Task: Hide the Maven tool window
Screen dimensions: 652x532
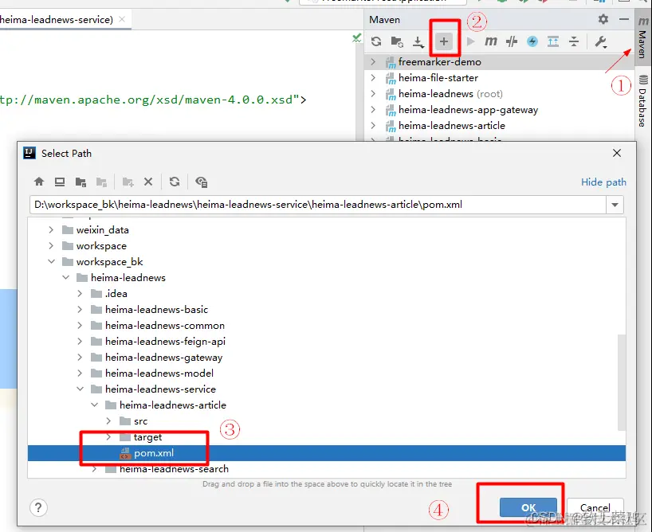Action: pyautogui.click(x=624, y=19)
